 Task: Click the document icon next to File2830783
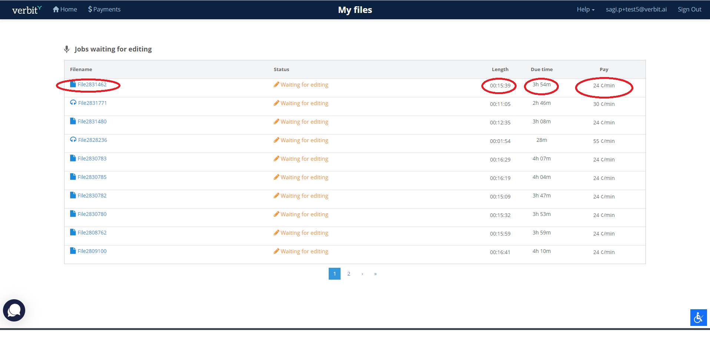73,158
